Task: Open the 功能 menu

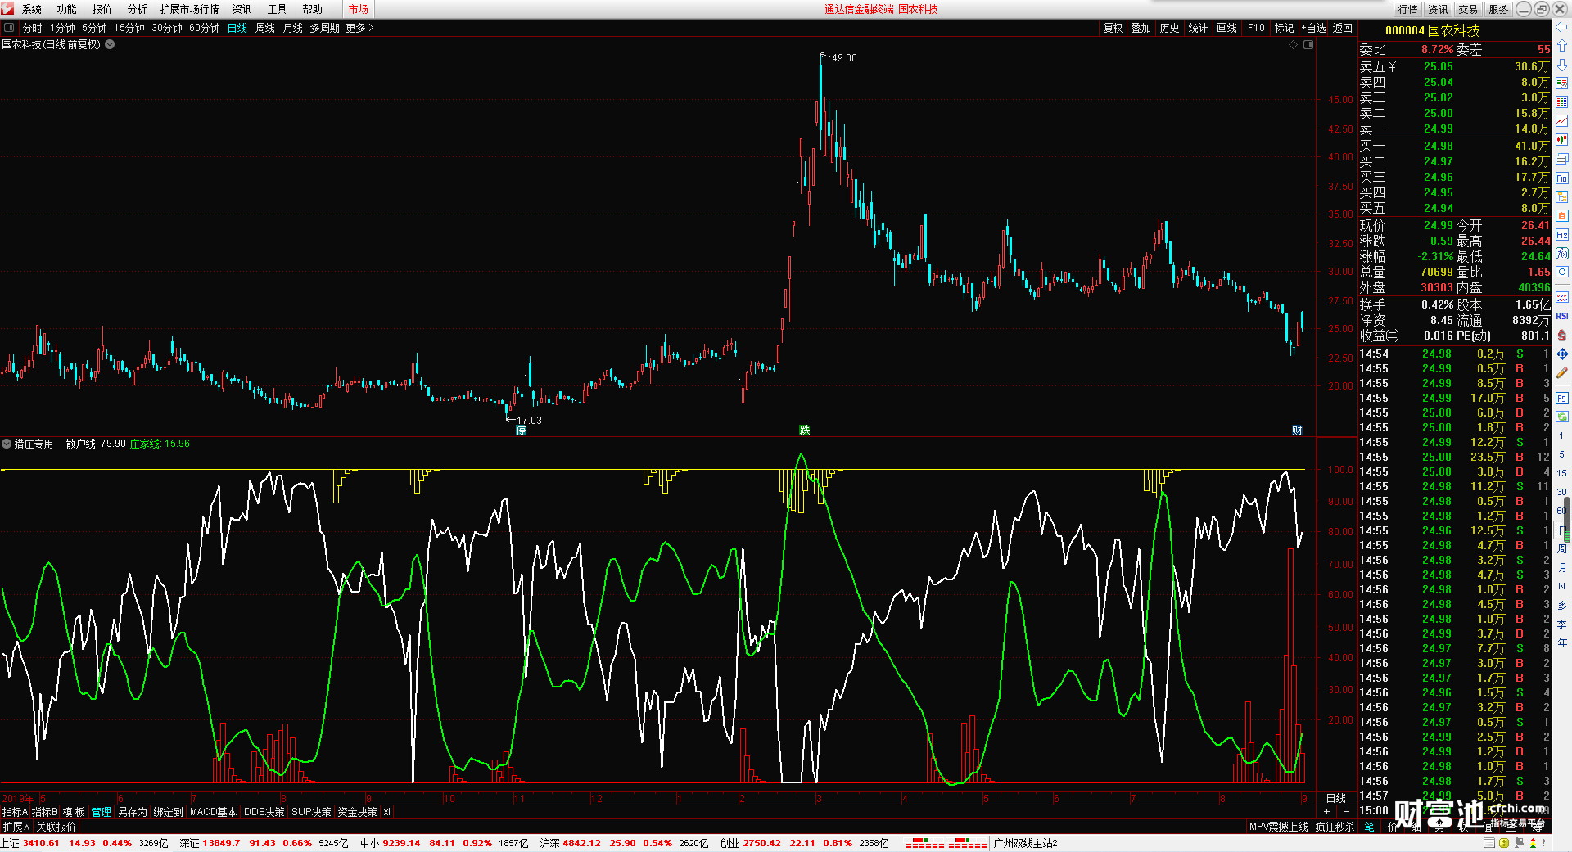Action: [x=67, y=9]
